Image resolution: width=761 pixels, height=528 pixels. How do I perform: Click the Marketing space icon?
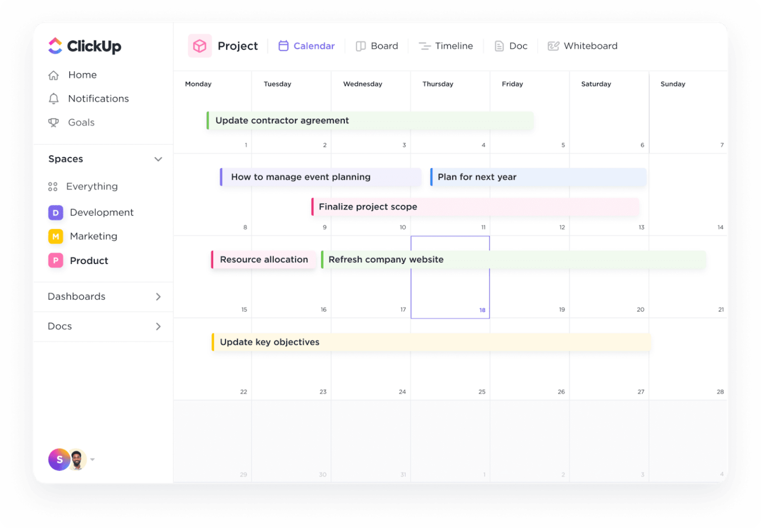pyautogui.click(x=55, y=236)
